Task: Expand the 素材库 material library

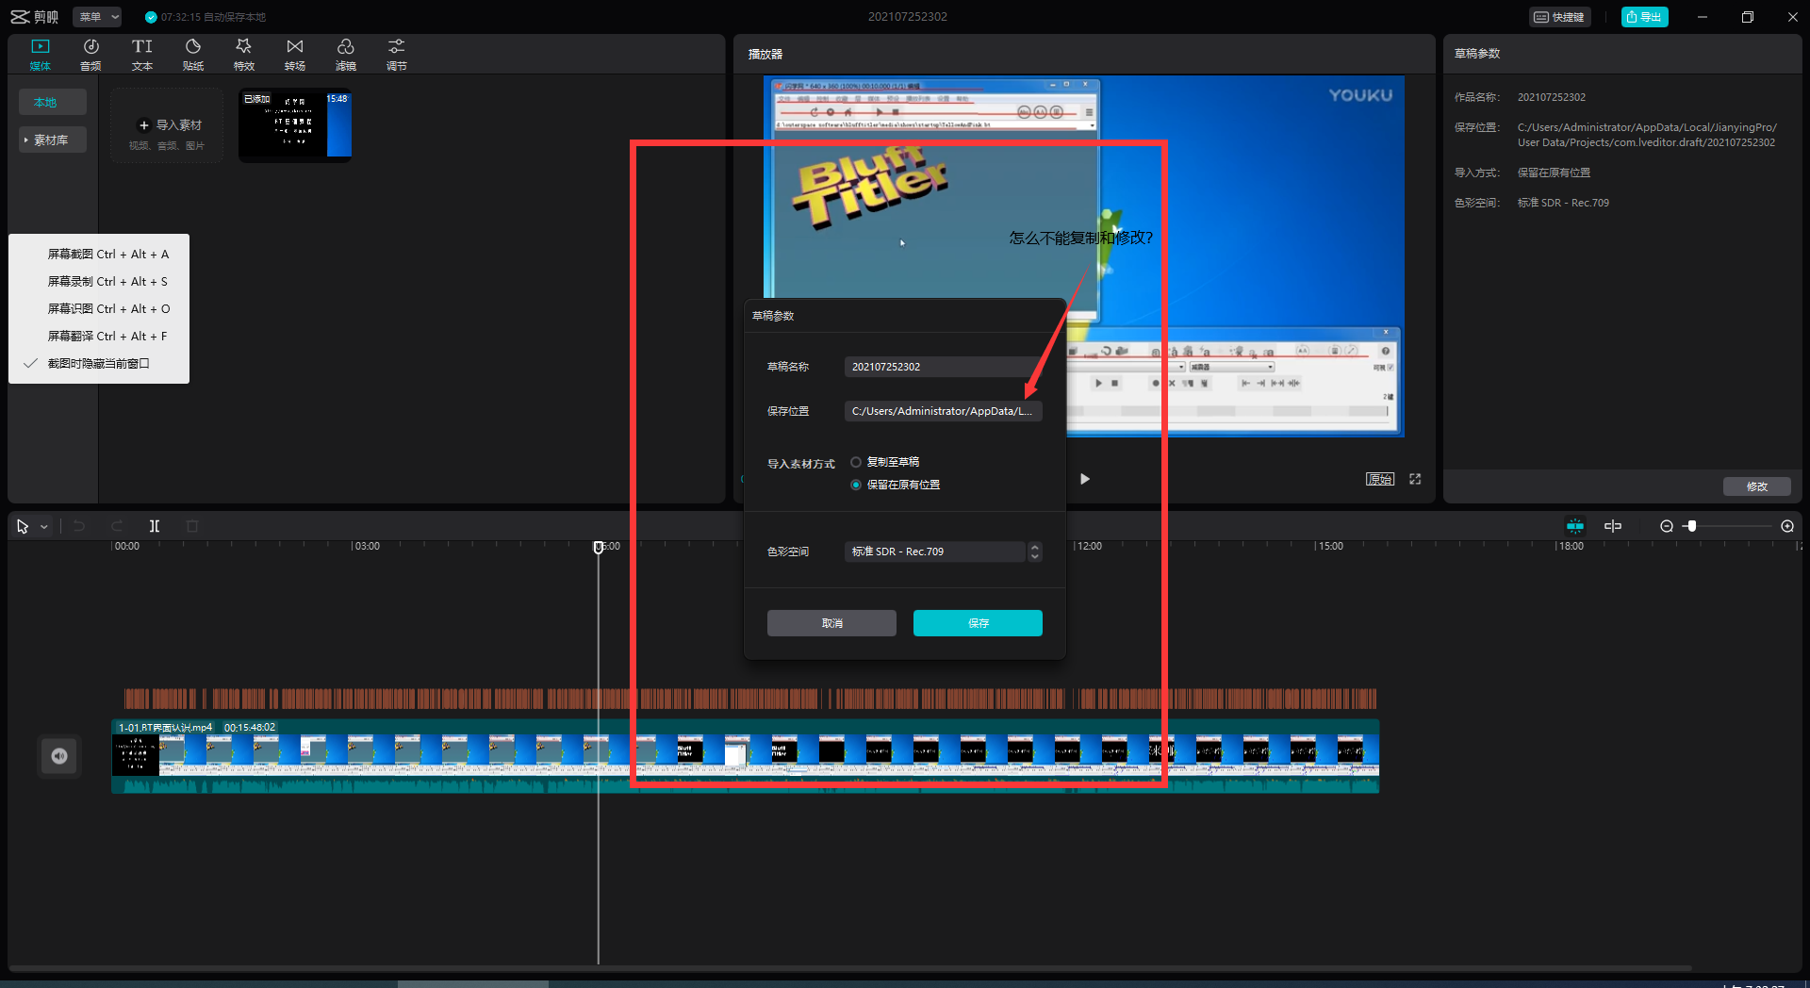Action: click(x=53, y=140)
